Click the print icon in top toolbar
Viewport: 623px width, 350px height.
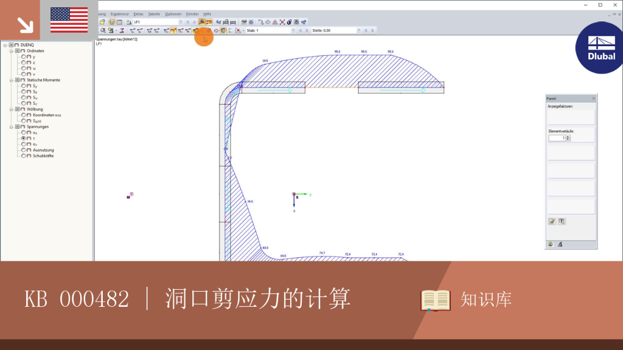[x=226, y=22]
